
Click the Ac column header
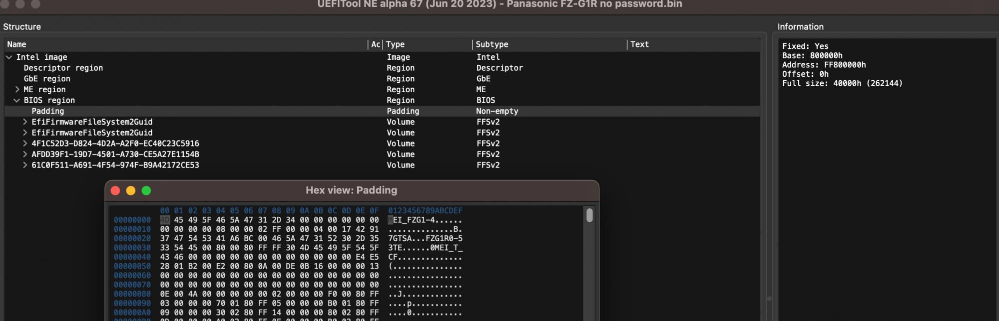376,44
